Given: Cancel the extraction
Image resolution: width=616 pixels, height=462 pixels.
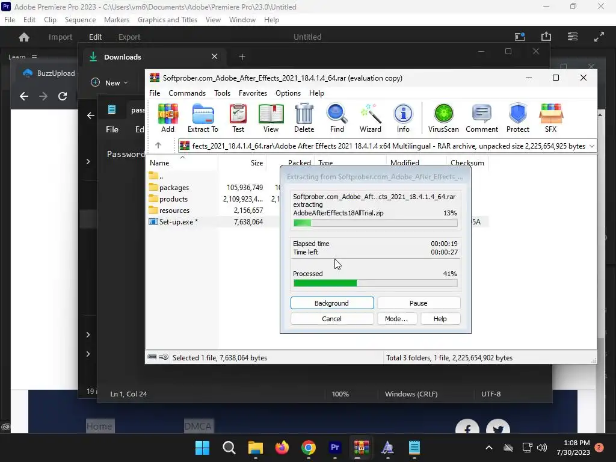Looking at the screenshot, I should click(332, 319).
